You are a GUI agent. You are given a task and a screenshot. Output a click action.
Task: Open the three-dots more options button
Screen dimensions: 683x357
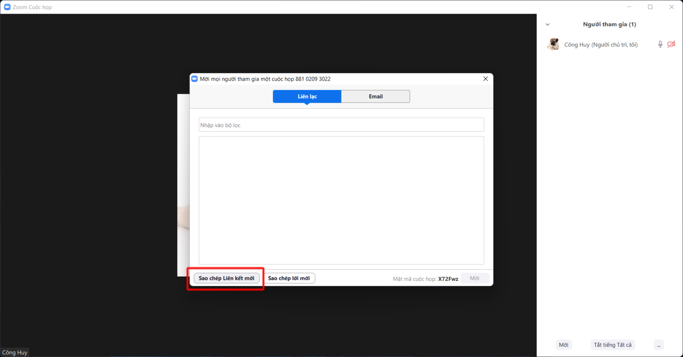point(659,345)
